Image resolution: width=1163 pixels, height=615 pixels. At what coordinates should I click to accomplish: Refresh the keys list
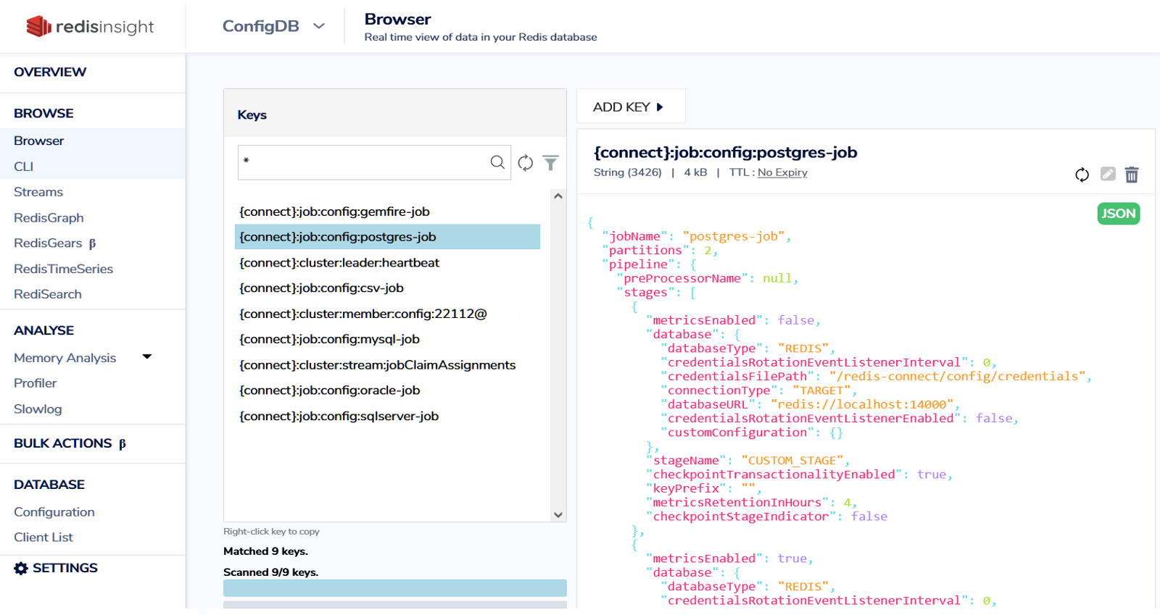click(x=526, y=163)
